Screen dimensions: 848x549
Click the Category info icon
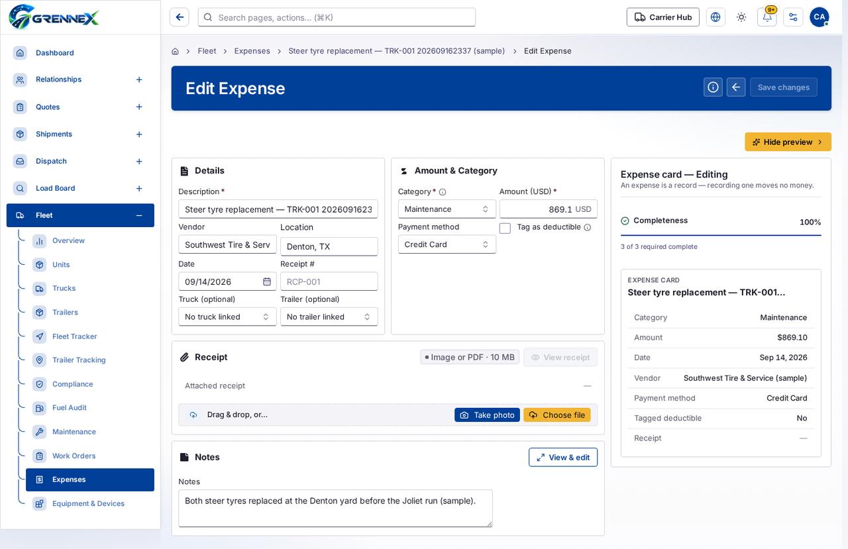click(x=443, y=192)
